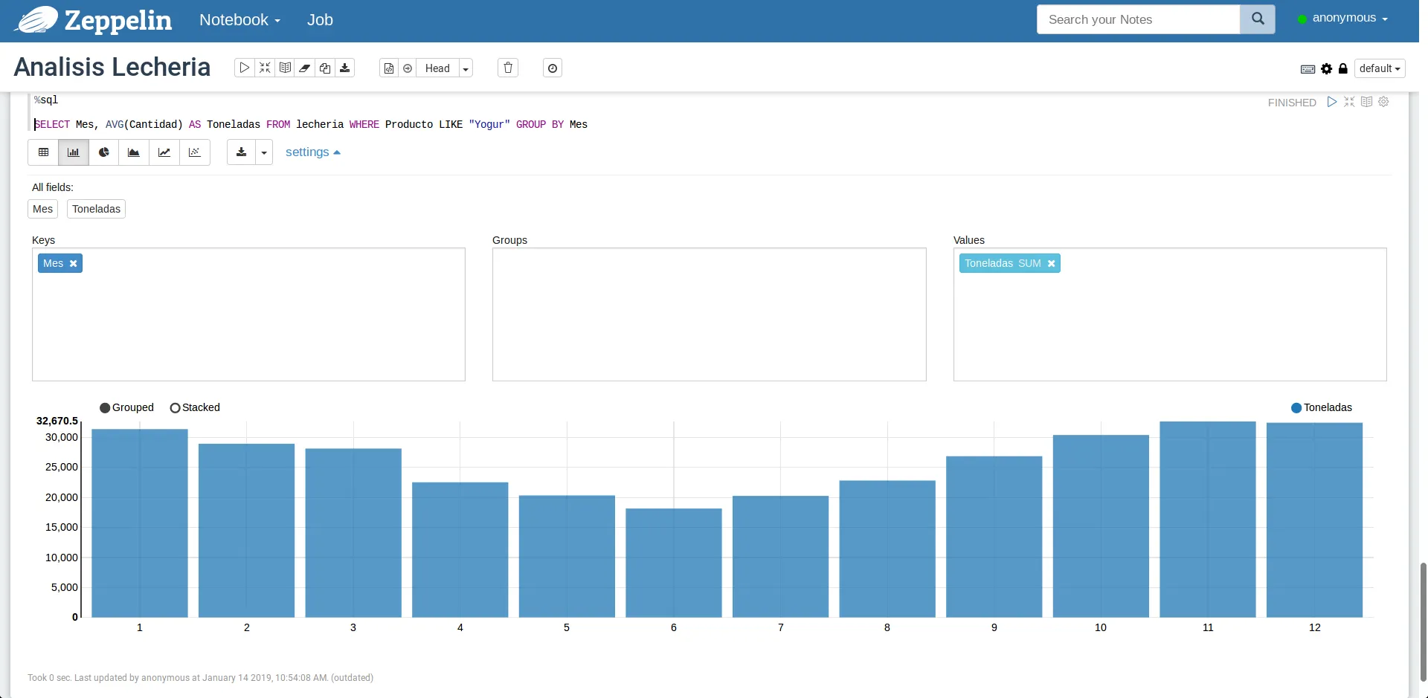Viewport: 1428px width, 698px height.
Task: Move note to trash
Action: tap(508, 68)
